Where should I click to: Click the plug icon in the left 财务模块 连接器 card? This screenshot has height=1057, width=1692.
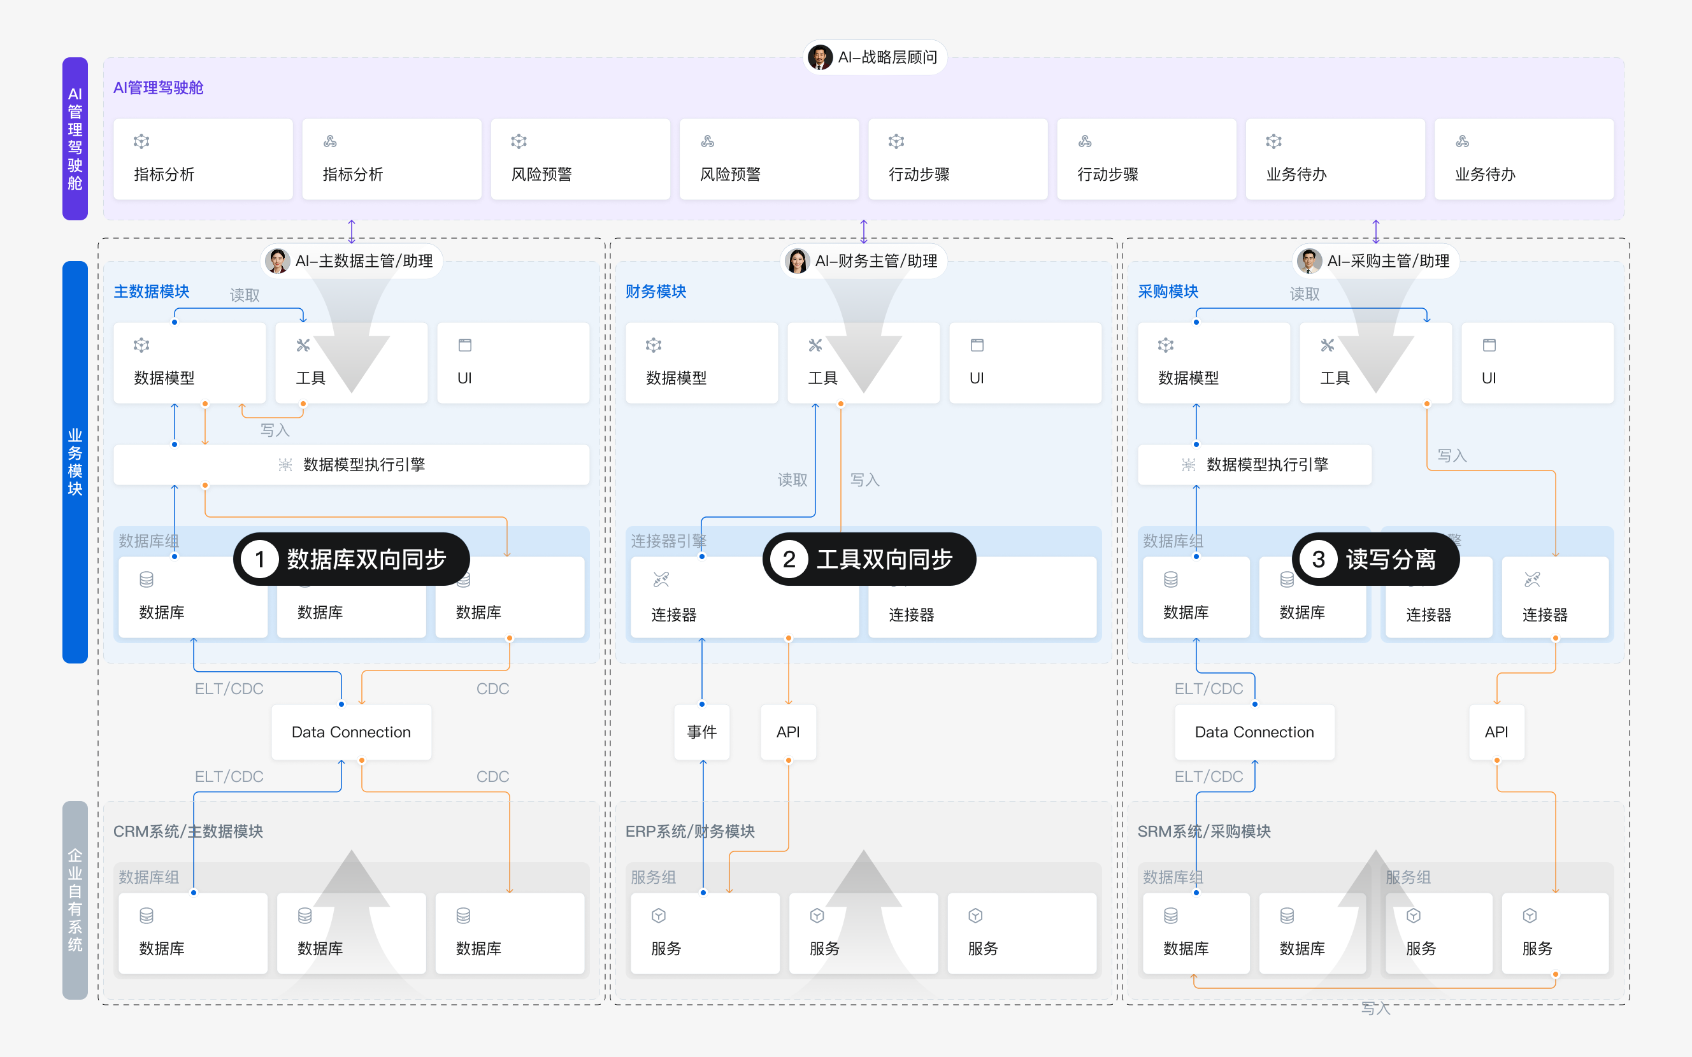[x=661, y=579]
